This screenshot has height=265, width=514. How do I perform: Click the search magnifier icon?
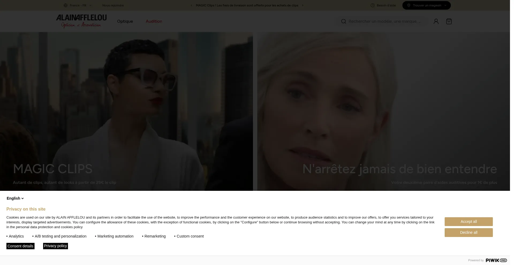pyautogui.click(x=343, y=21)
